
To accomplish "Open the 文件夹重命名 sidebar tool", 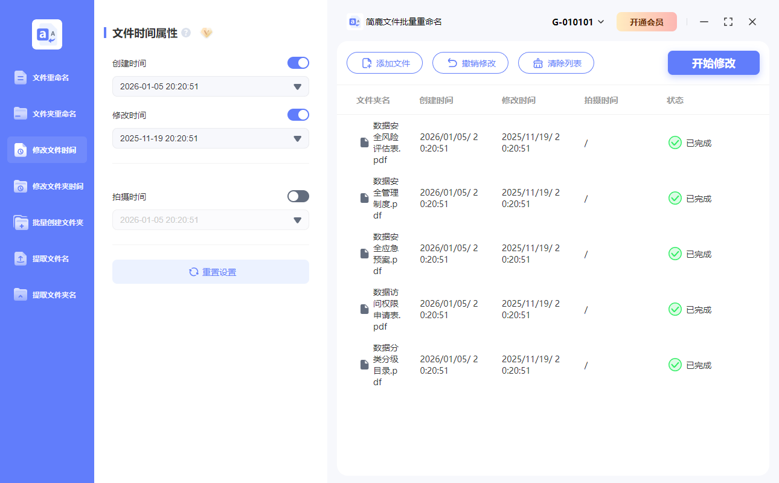I will (x=47, y=114).
